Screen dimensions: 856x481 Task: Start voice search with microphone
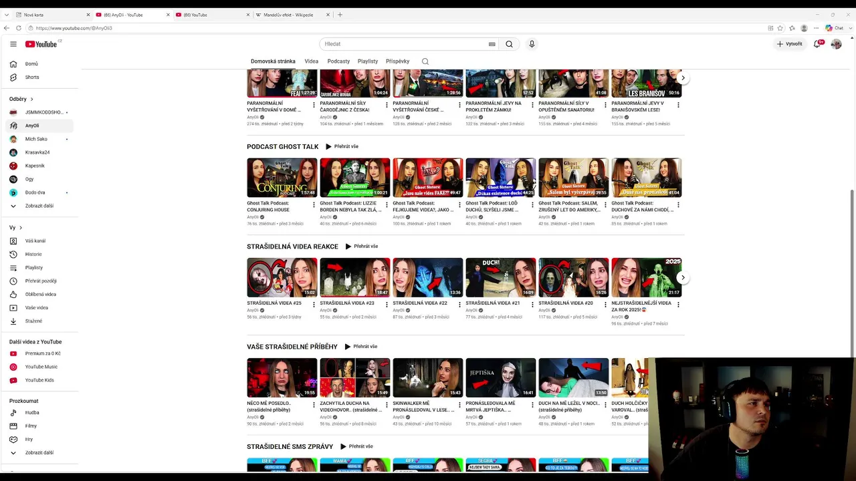(x=532, y=44)
